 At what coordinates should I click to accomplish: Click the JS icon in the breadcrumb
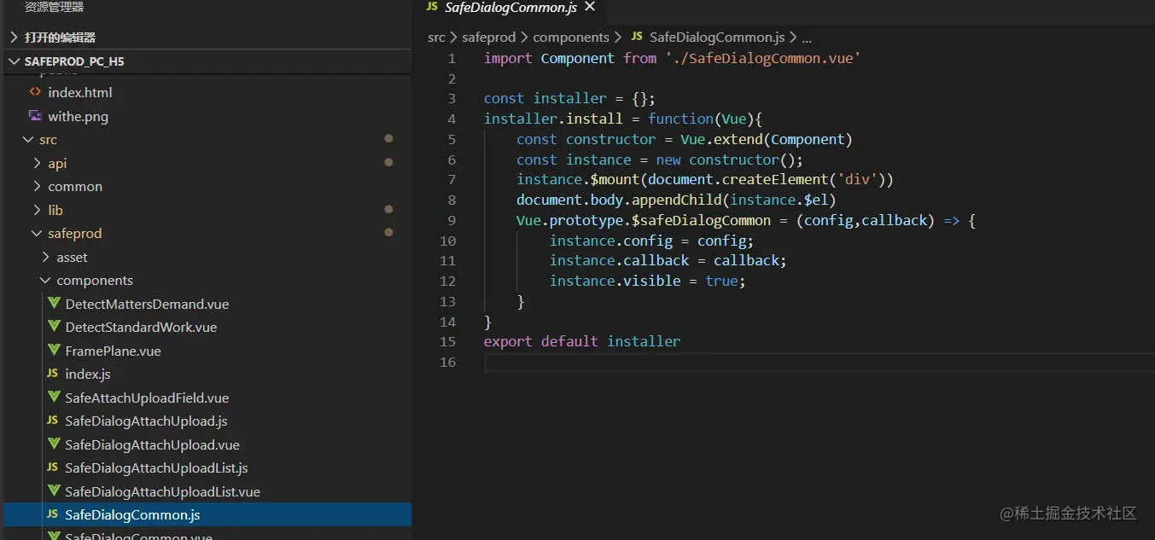pyautogui.click(x=637, y=38)
